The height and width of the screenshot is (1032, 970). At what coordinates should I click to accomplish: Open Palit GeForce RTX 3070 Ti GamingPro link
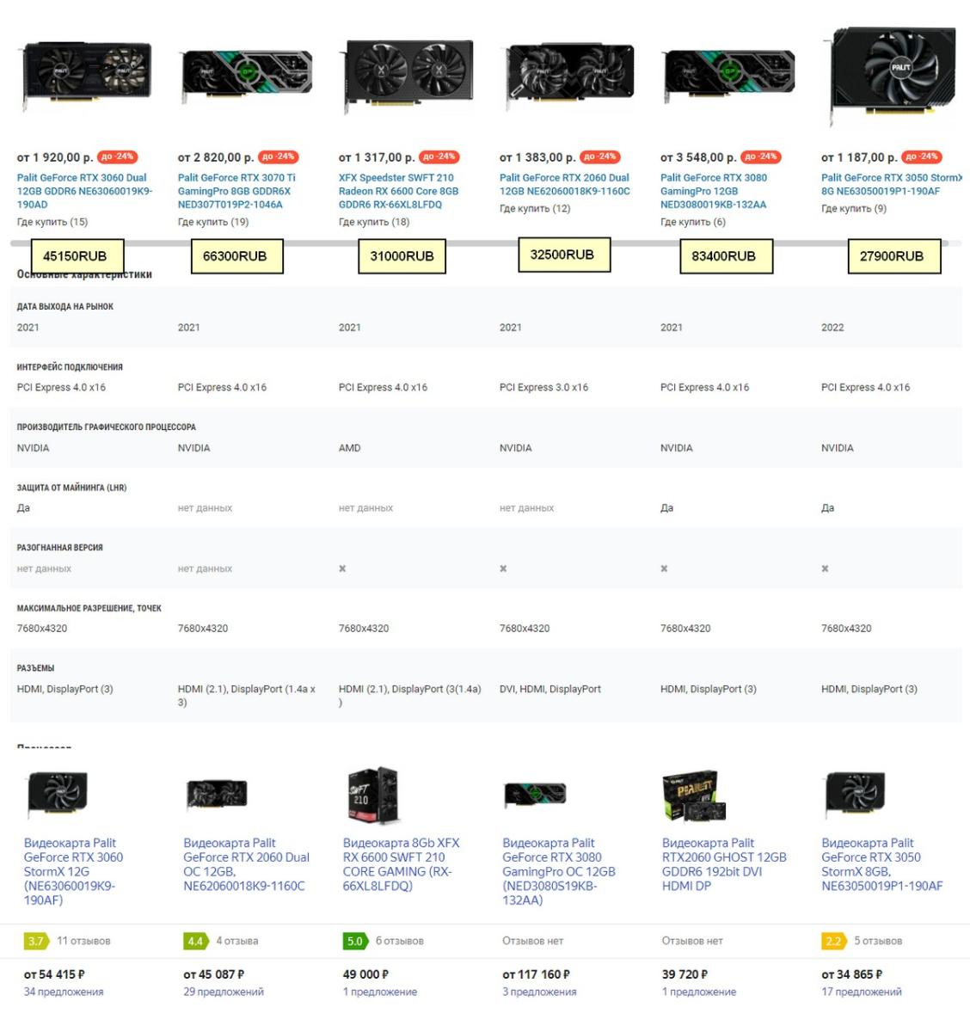coord(236,191)
